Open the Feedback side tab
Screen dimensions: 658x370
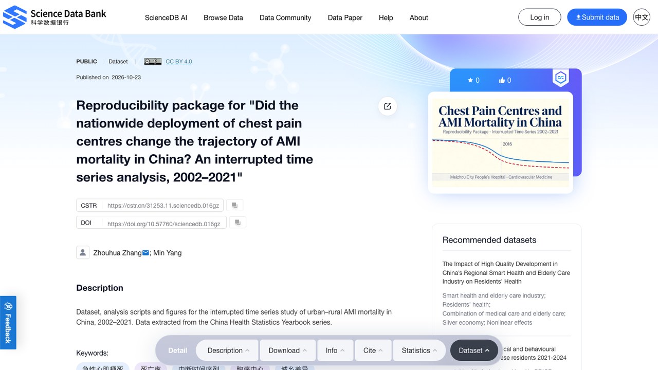click(8, 322)
